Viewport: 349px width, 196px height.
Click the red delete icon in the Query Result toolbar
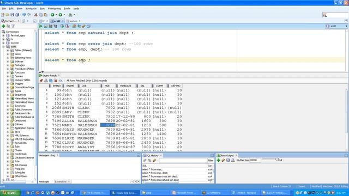[x=56, y=81]
